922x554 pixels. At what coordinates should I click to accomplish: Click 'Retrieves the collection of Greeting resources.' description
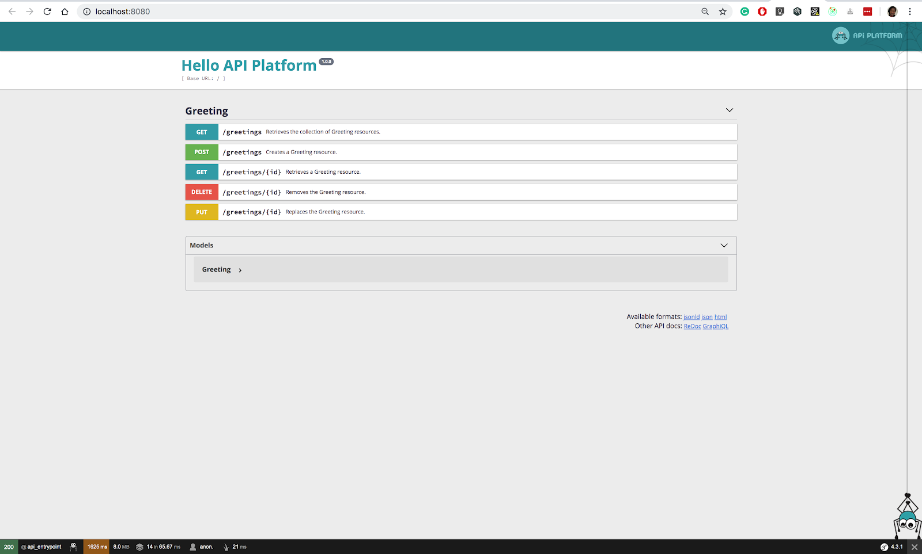323,132
